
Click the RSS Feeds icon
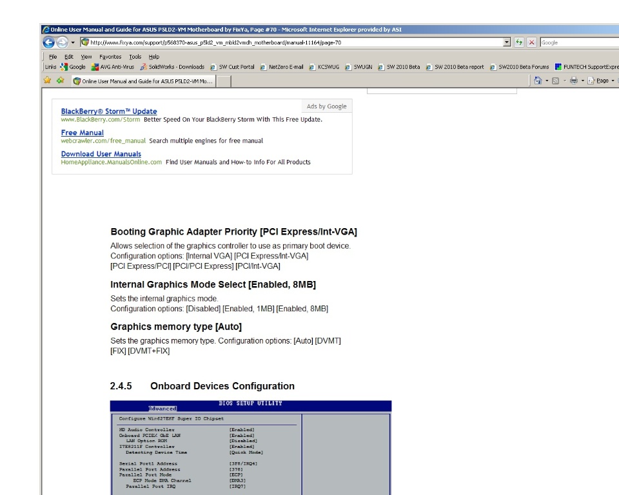(x=555, y=81)
